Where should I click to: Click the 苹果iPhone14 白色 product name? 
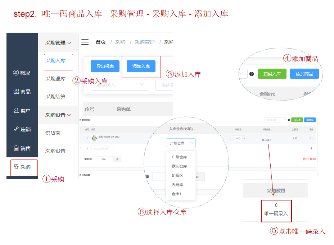[109, 137]
